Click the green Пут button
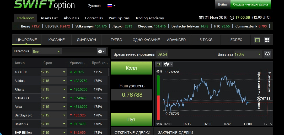Image resolution: width=284 pixels, height=135 pixels. point(131,120)
